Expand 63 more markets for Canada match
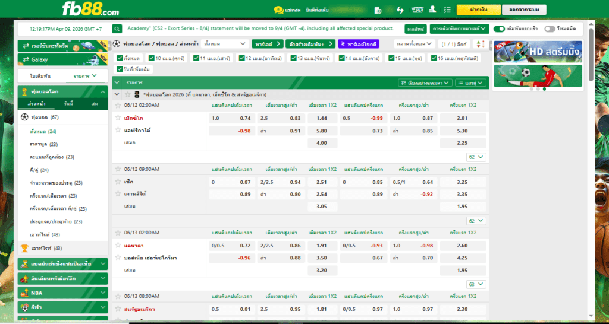Screen dimensions: 609x324 [x=476, y=284]
